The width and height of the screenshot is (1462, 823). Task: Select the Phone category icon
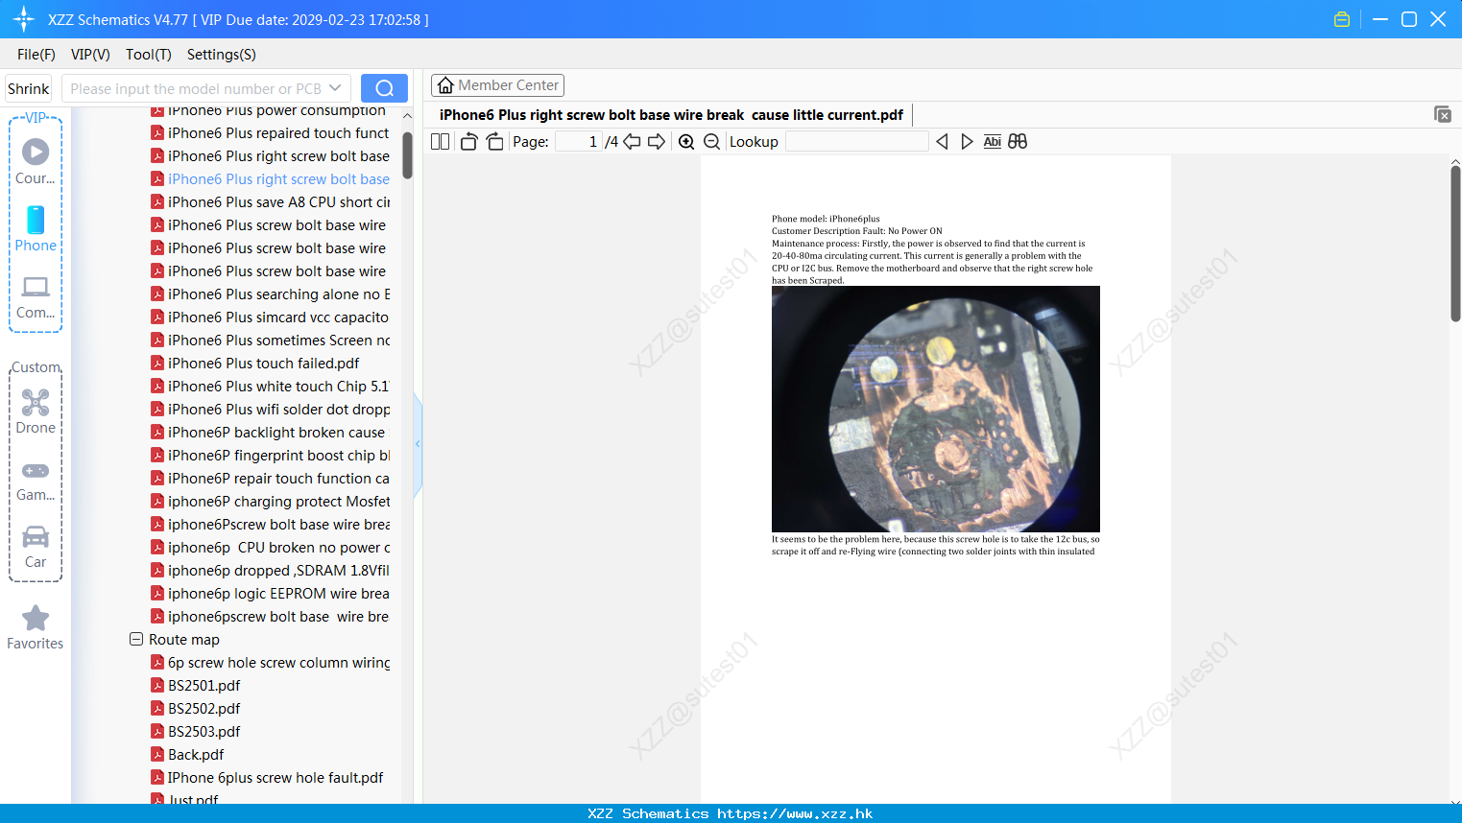[x=36, y=228]
